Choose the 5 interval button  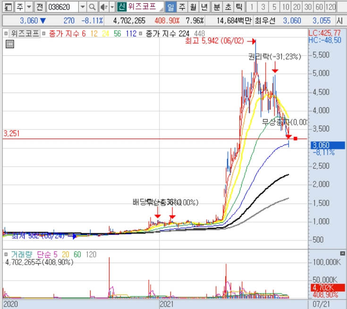(x=274, y=7)
